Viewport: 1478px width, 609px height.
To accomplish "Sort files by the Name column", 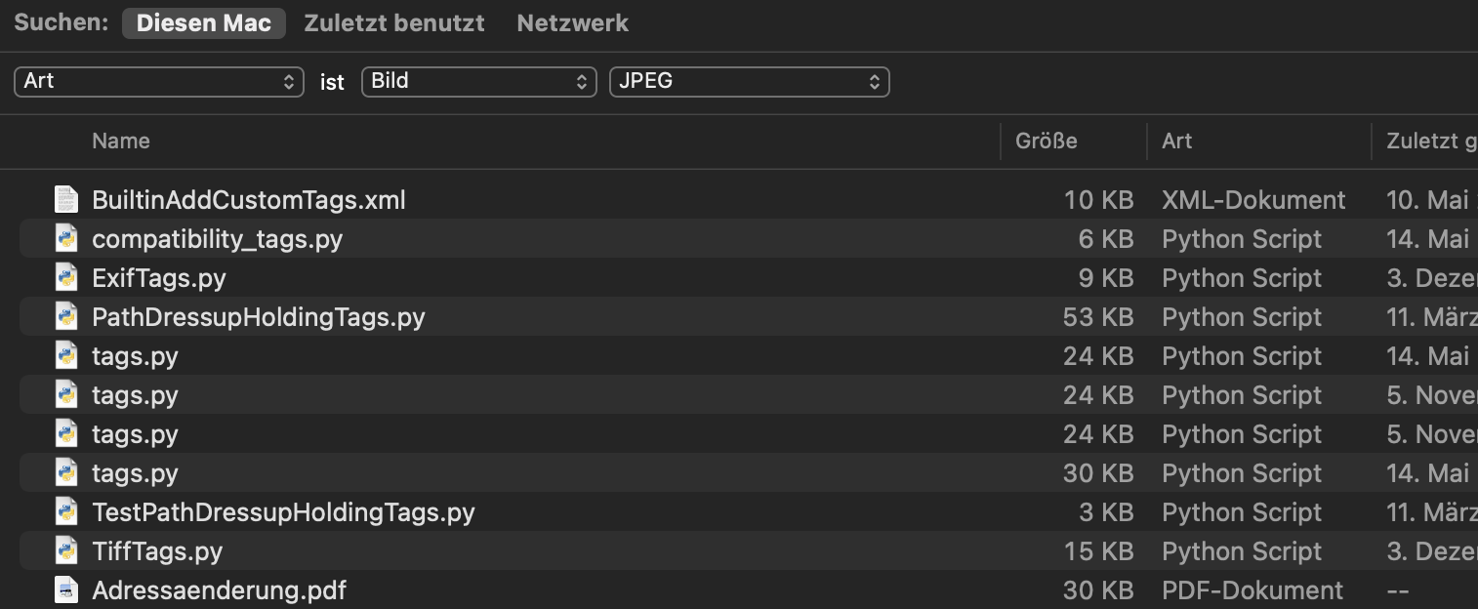I will [121, 142].
